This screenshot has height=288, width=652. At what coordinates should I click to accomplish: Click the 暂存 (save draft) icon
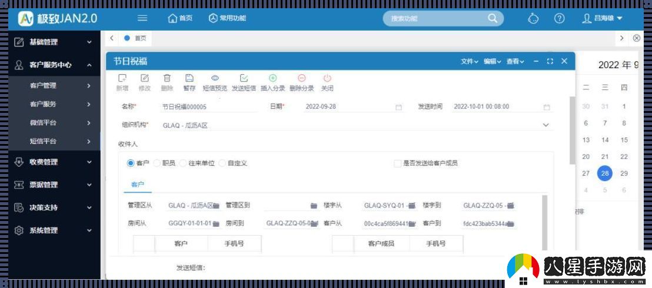point(189,78)
